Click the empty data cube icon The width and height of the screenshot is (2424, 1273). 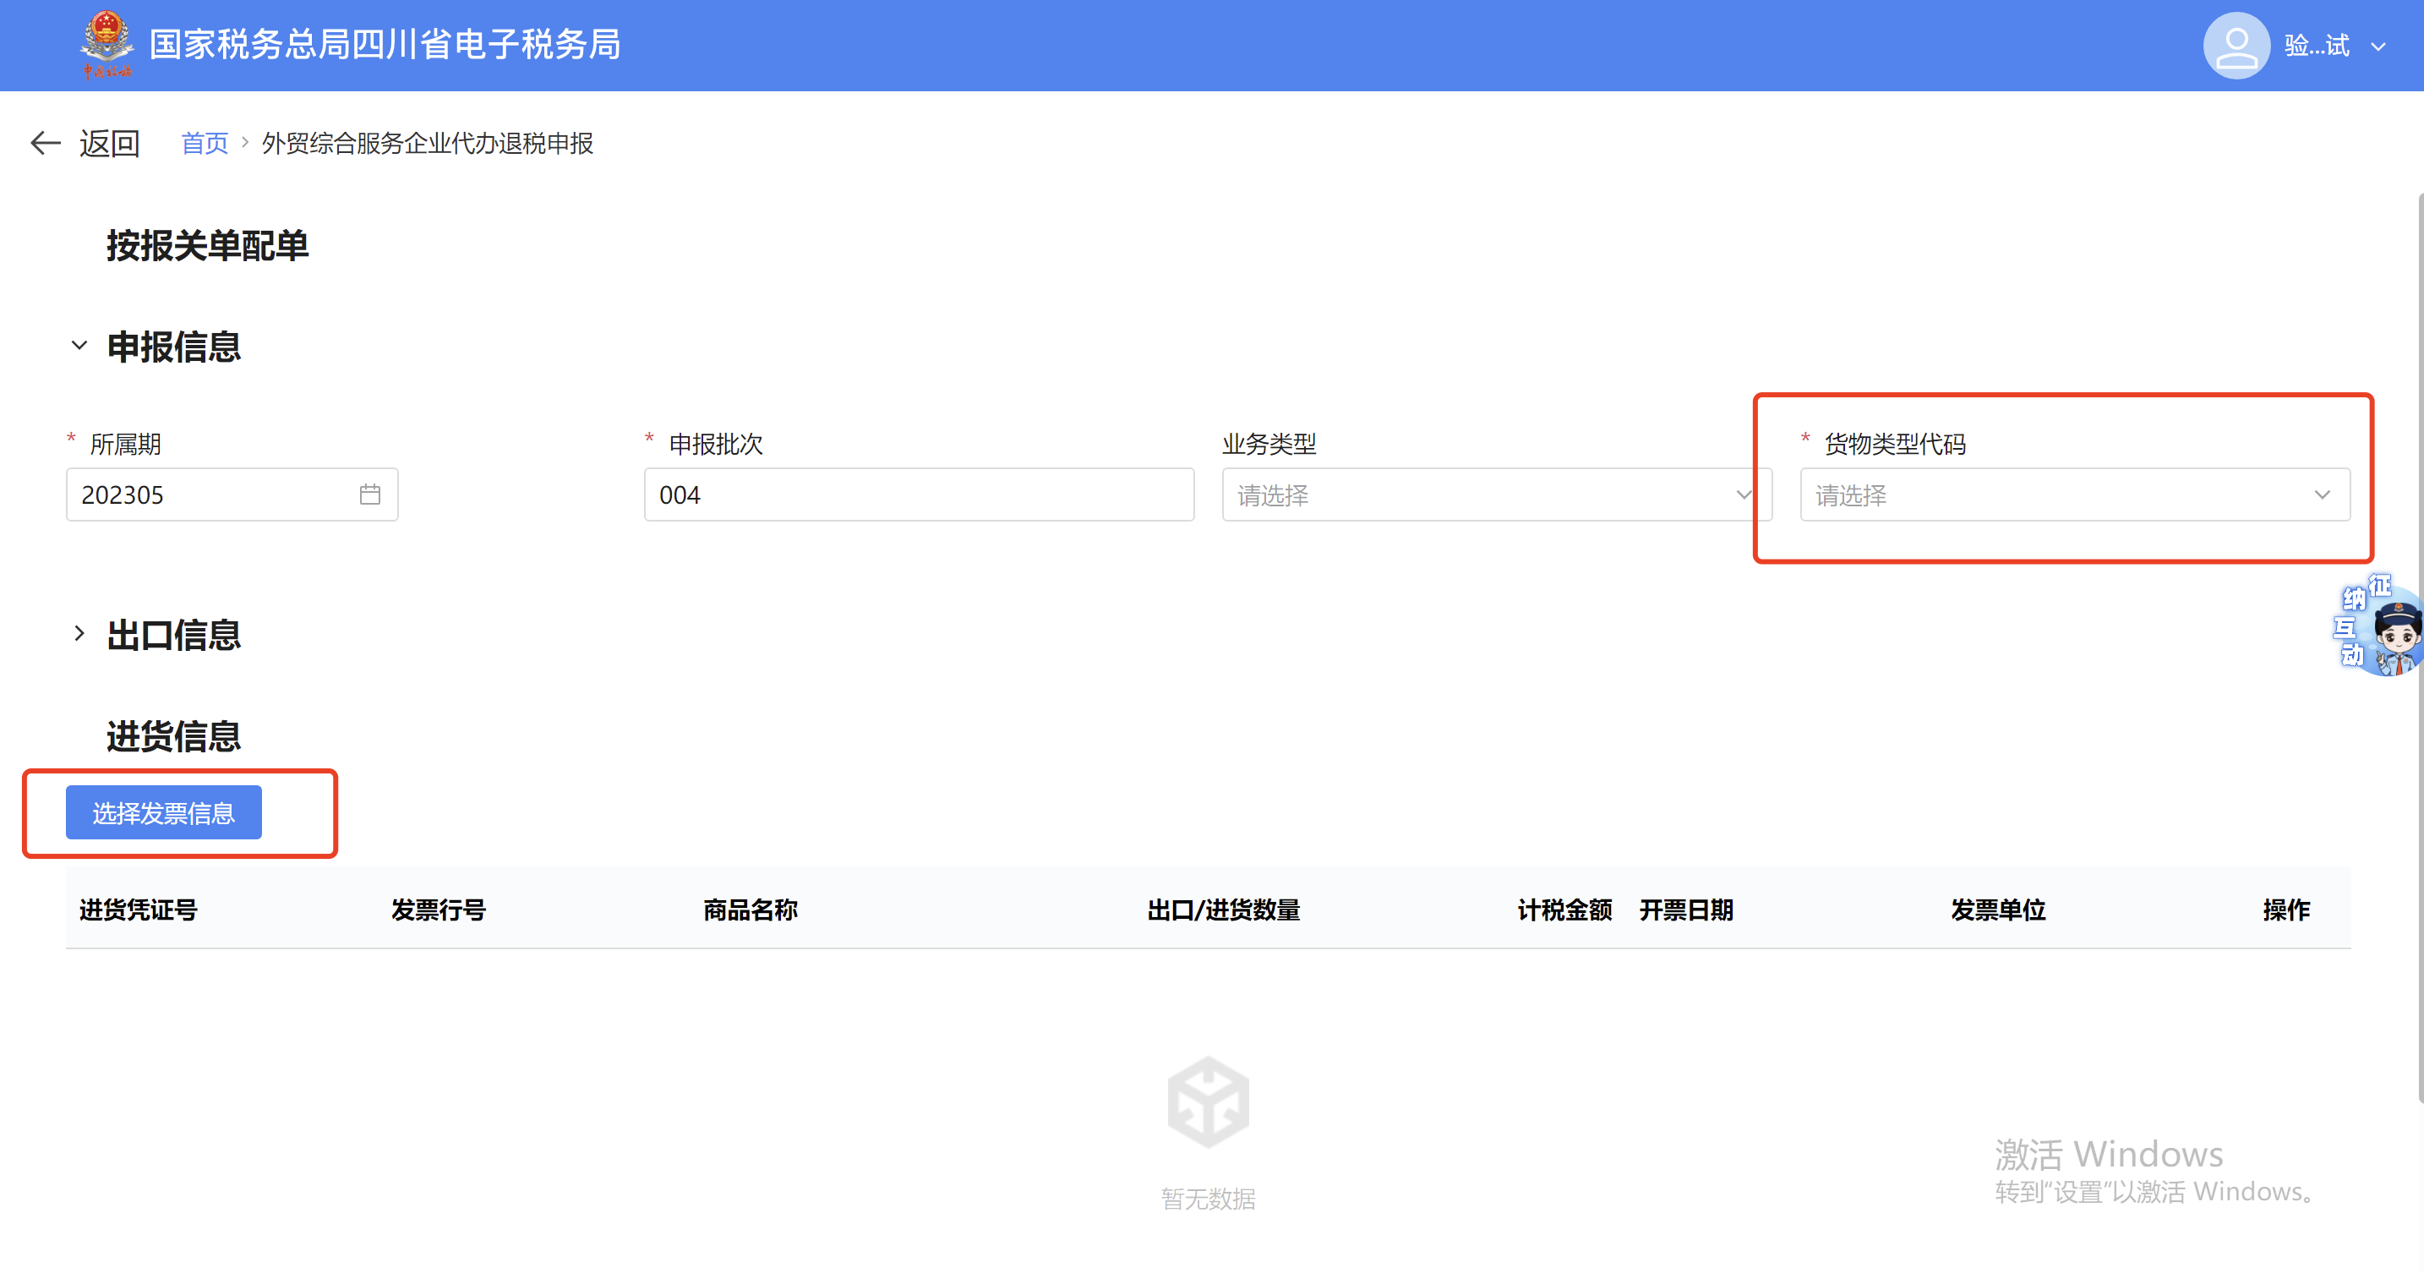coord(1209,1101)
